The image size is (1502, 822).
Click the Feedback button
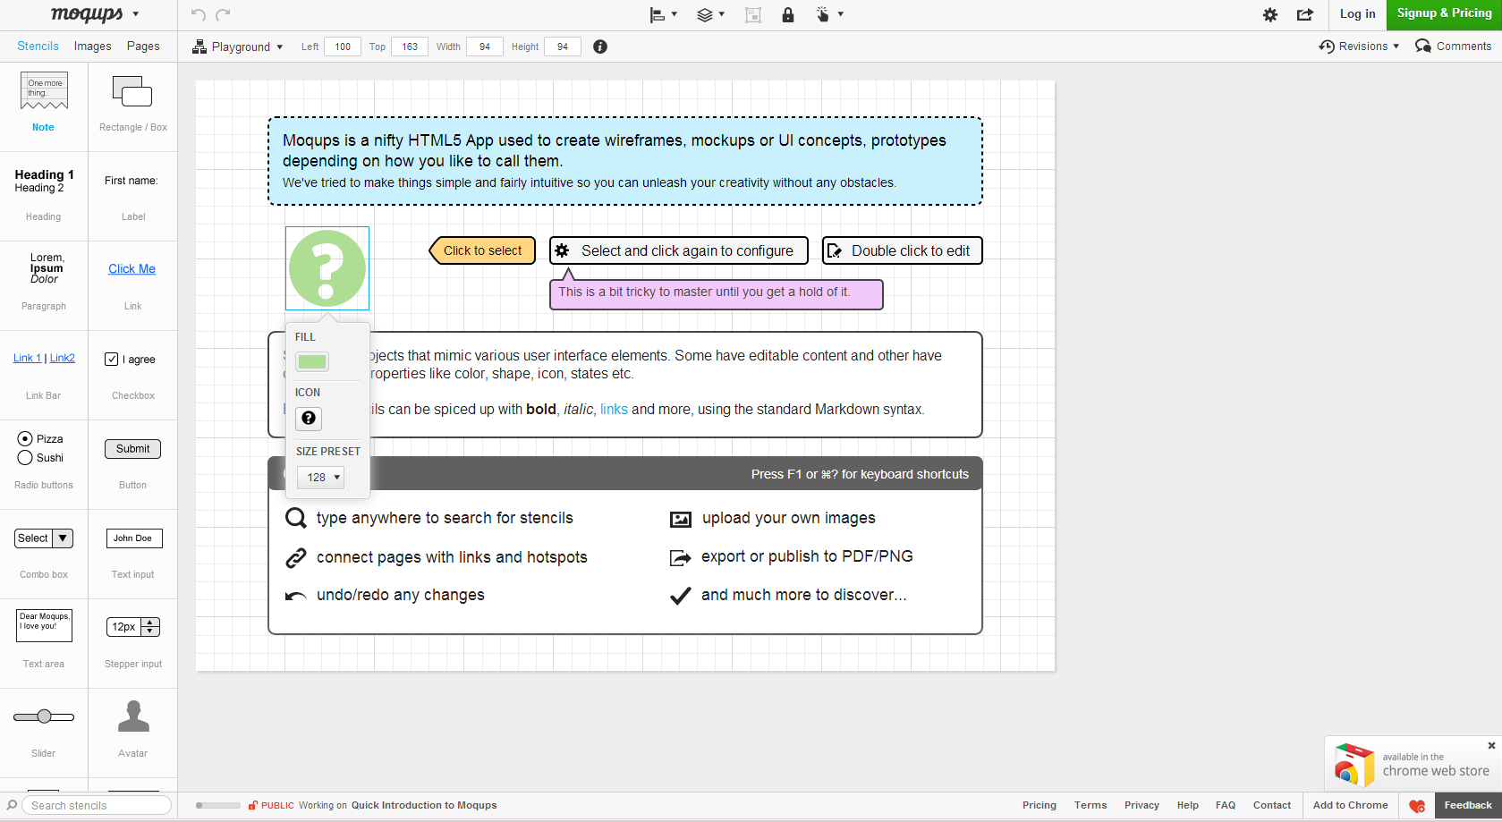(1468, 806)
